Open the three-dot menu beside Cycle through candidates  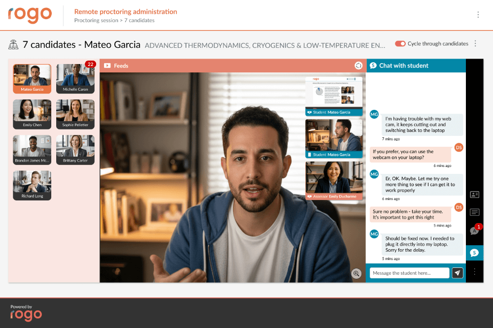pyautogui.click(x=475, y=43)
